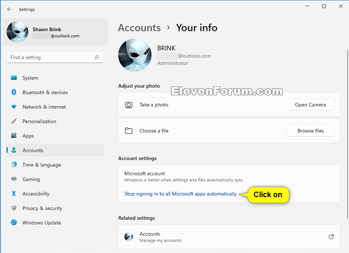Click the large BRINK profile picture
This screenshot has width=349, height=253.
[x=134, y=55]
